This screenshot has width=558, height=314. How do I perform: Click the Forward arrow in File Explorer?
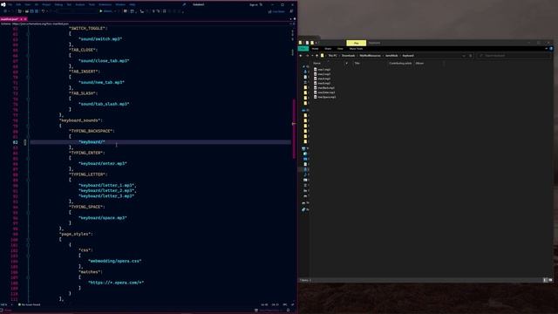tap(307, 56)
